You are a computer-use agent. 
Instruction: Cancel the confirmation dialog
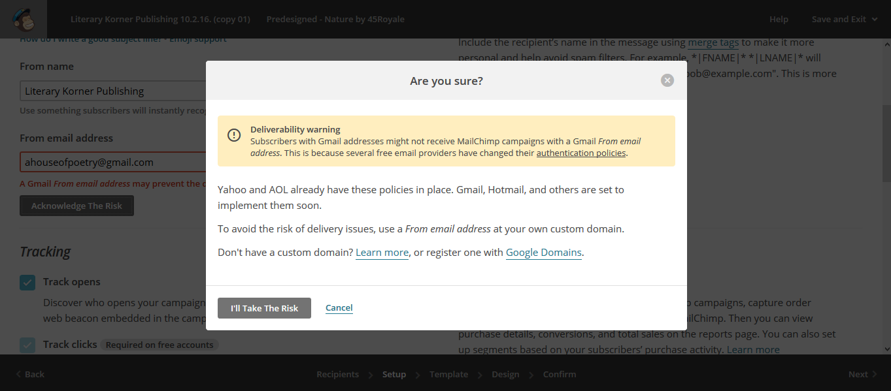point(339,308)
